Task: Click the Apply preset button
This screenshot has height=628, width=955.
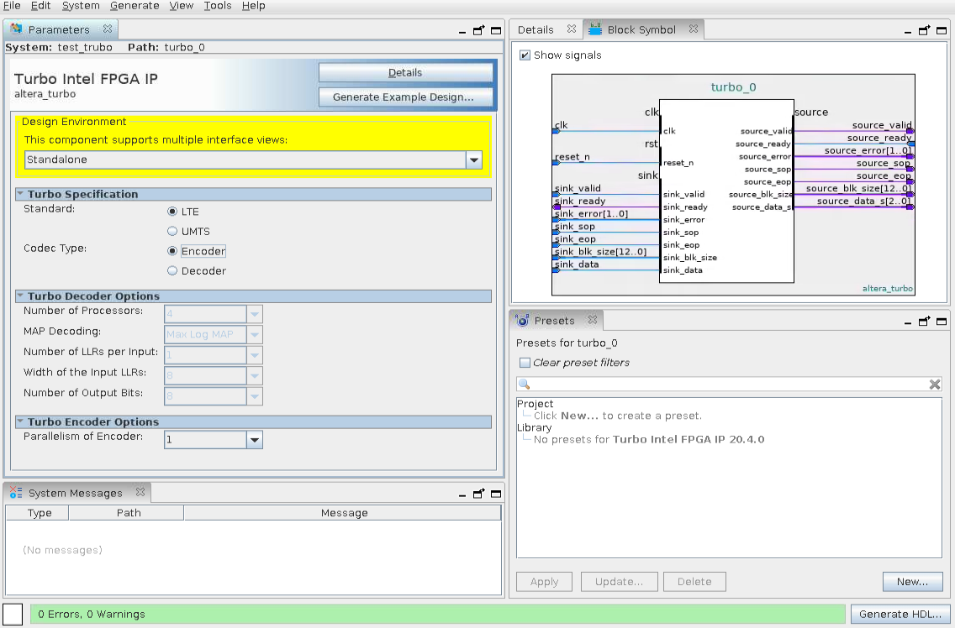Action: 545,582
